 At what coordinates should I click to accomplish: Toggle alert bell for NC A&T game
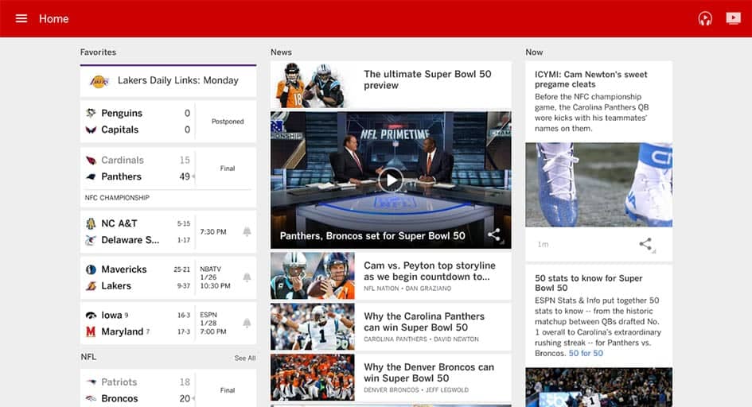click(x=247, y=232)
